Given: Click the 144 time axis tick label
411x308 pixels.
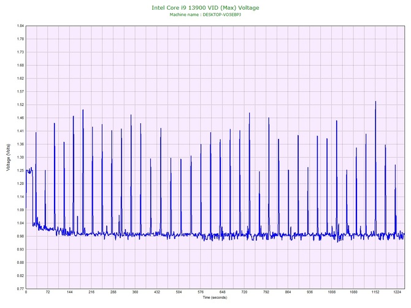Looking at the screenshot, I should [x=70, y=292].
